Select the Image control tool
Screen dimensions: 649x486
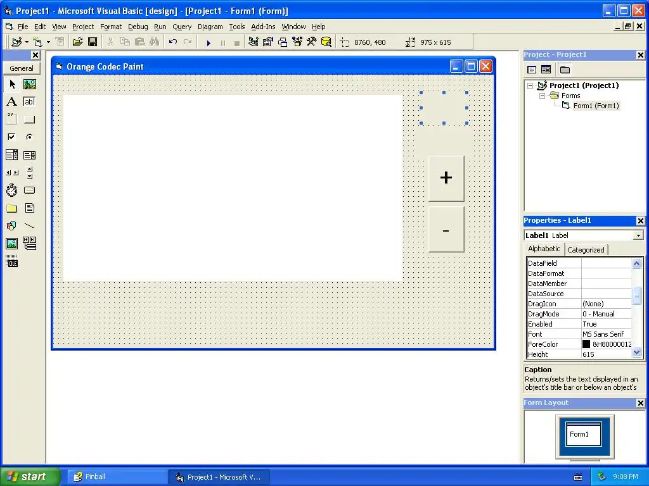tap(12, 244)
